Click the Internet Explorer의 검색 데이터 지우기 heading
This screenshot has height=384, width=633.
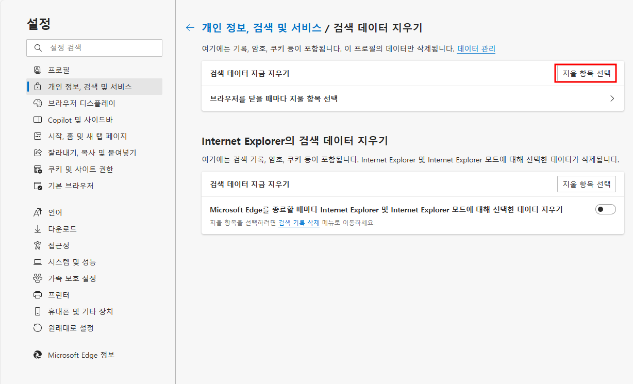295,141
